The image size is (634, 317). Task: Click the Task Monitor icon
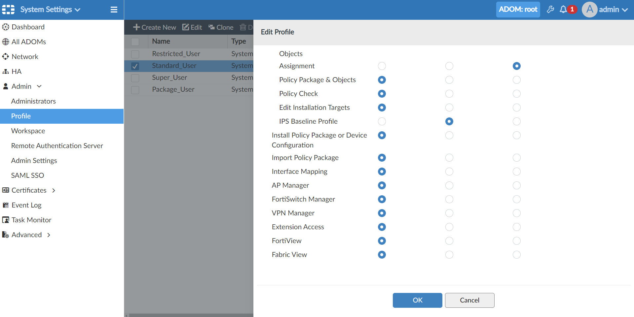click(6, 220)
